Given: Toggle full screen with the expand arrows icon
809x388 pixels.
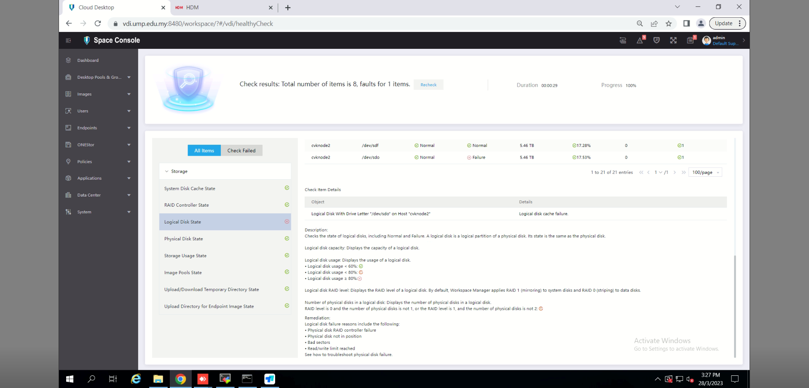Looking at the screenshot, I should click(x=673, y=40).
